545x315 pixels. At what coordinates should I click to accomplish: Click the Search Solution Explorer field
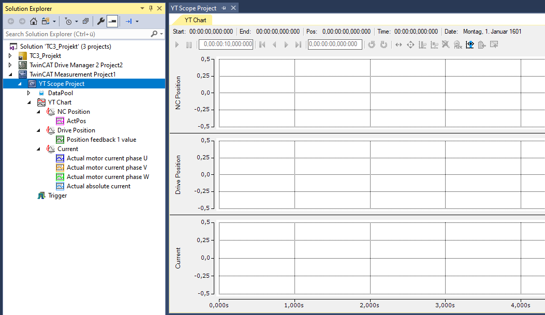77,34
